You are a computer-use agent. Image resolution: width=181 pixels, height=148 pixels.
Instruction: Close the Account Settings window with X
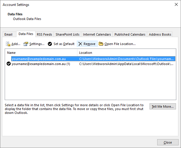[x=175, y=5]
